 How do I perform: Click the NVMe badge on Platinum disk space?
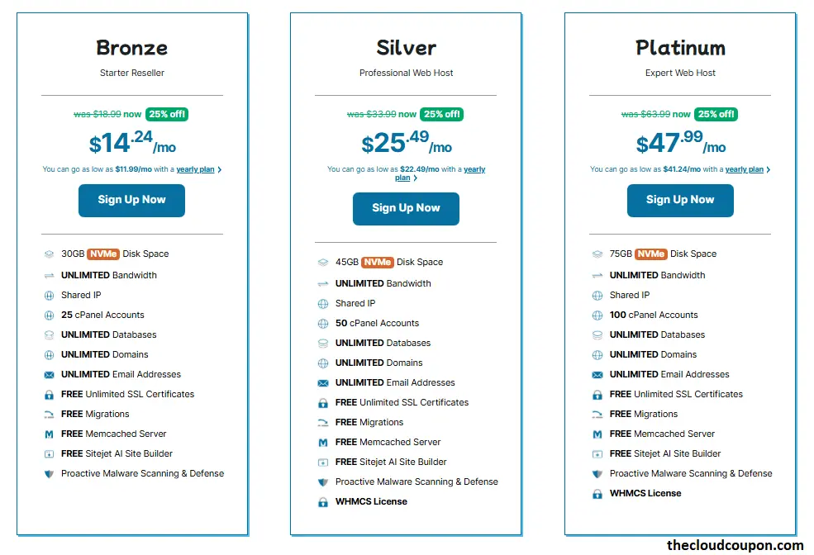click(650, 254)
